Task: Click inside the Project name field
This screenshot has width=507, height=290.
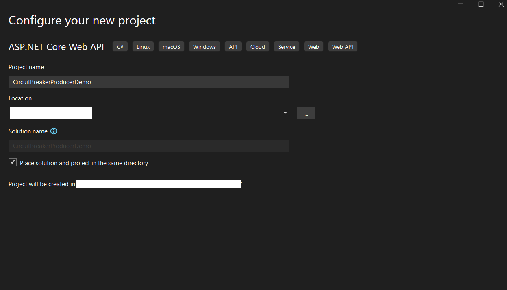Action: coord(148,82)
